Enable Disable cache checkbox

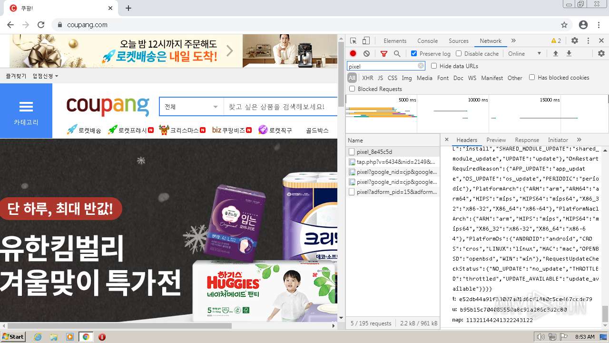[x=459, y=54]
